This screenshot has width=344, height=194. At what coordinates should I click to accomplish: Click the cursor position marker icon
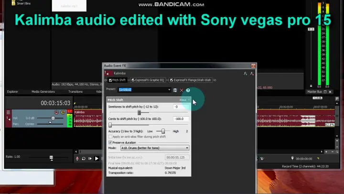(292, 158)
